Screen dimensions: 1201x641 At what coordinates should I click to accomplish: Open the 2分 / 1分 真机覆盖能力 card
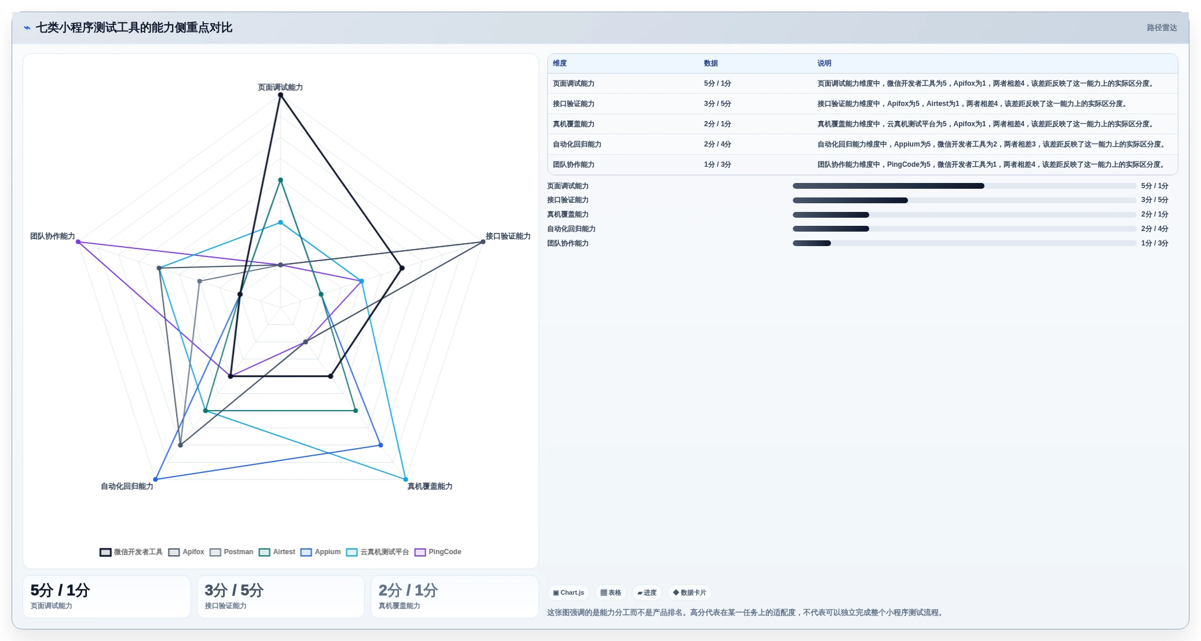[455, 596]
